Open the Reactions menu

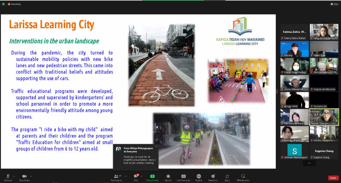pyautogui.click(x=213, y=176)
